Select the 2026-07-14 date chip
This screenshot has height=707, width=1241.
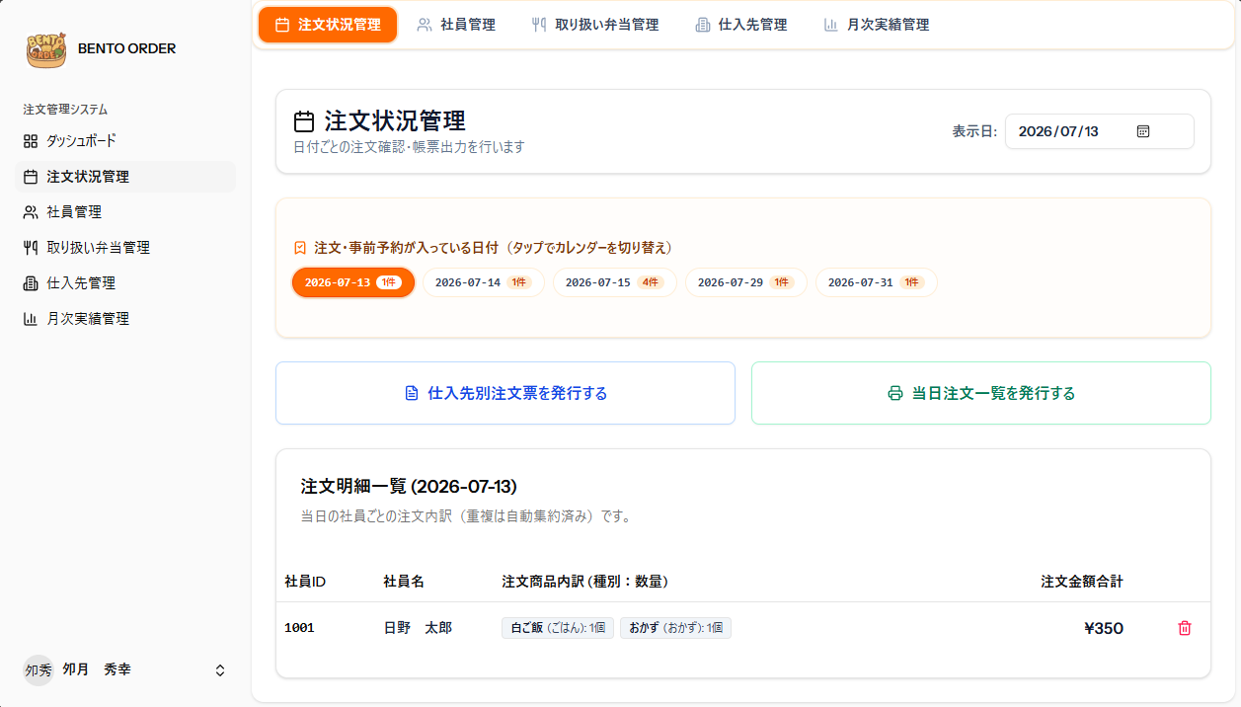[x=484, y=282]
